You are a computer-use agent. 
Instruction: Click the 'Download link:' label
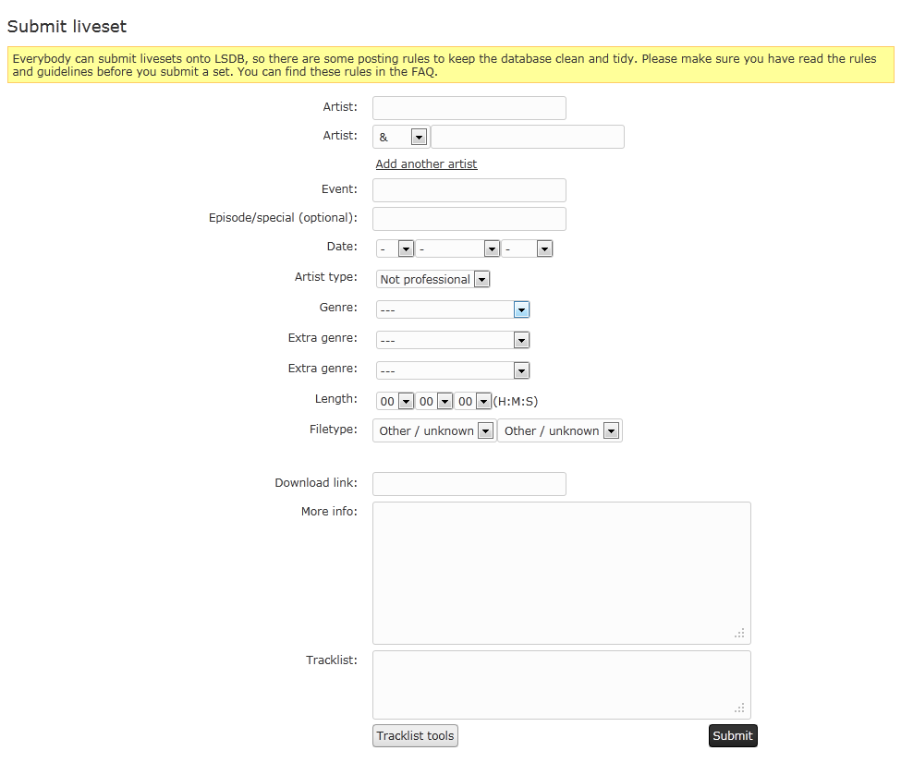click(x=316, y=482)
